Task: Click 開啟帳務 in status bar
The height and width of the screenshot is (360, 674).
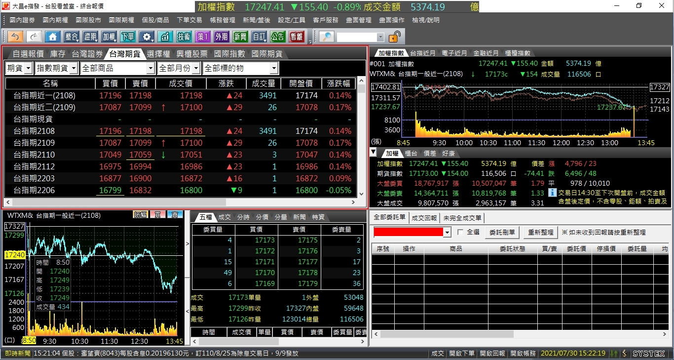Action: pos(523,354)
